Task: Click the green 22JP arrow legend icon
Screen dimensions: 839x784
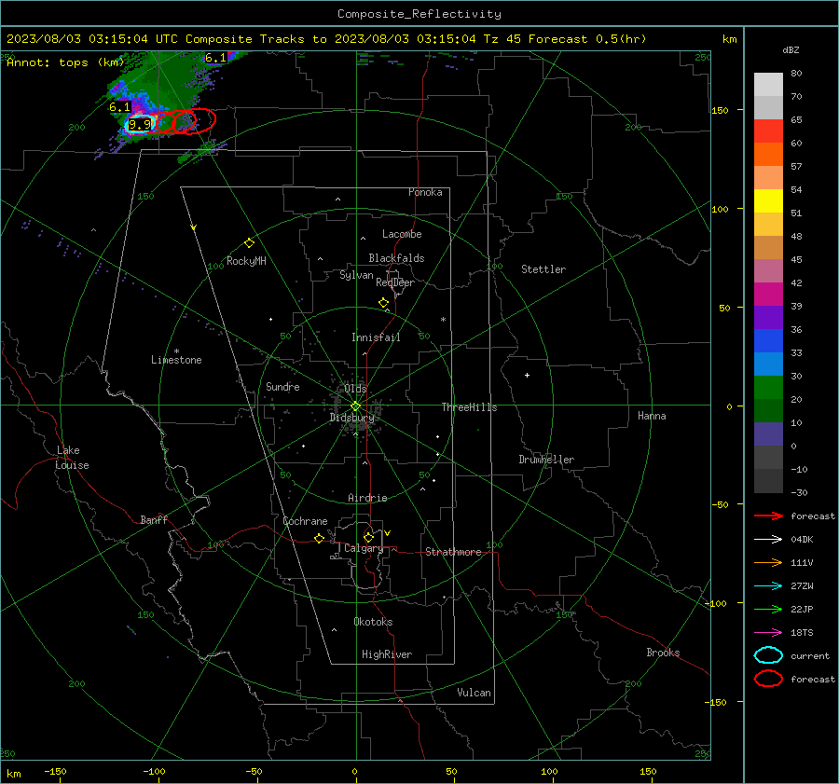Action: tap(768, 609)
